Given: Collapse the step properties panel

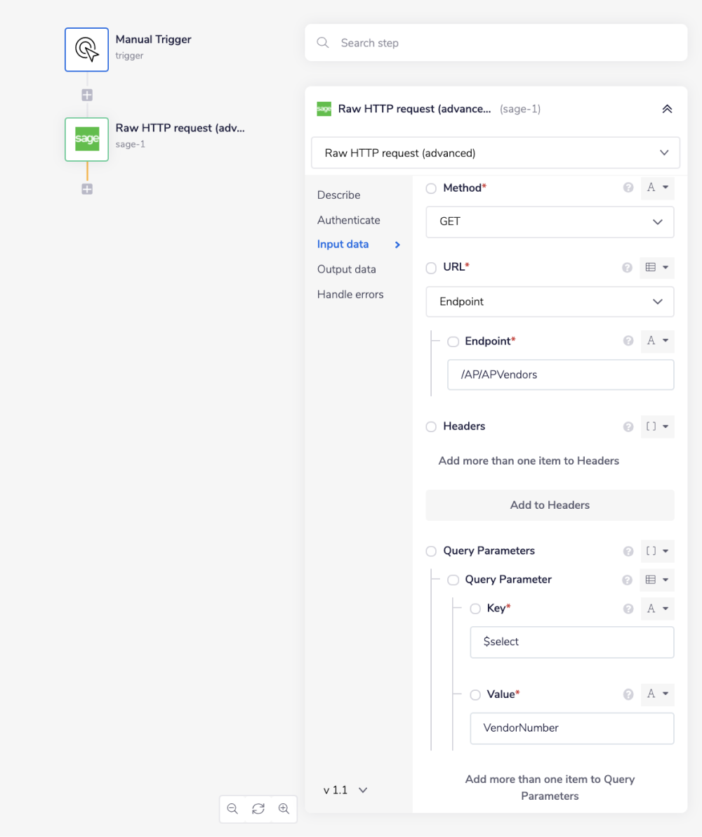Looking at the screenshot, I should pos(667,109).
